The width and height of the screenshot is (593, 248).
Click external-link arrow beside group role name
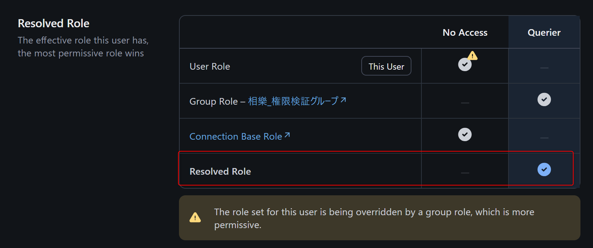(x=343, y=100)
